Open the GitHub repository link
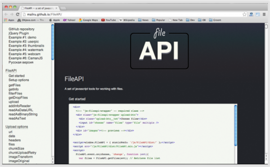270x167 pixels. (x=22, y=29)
